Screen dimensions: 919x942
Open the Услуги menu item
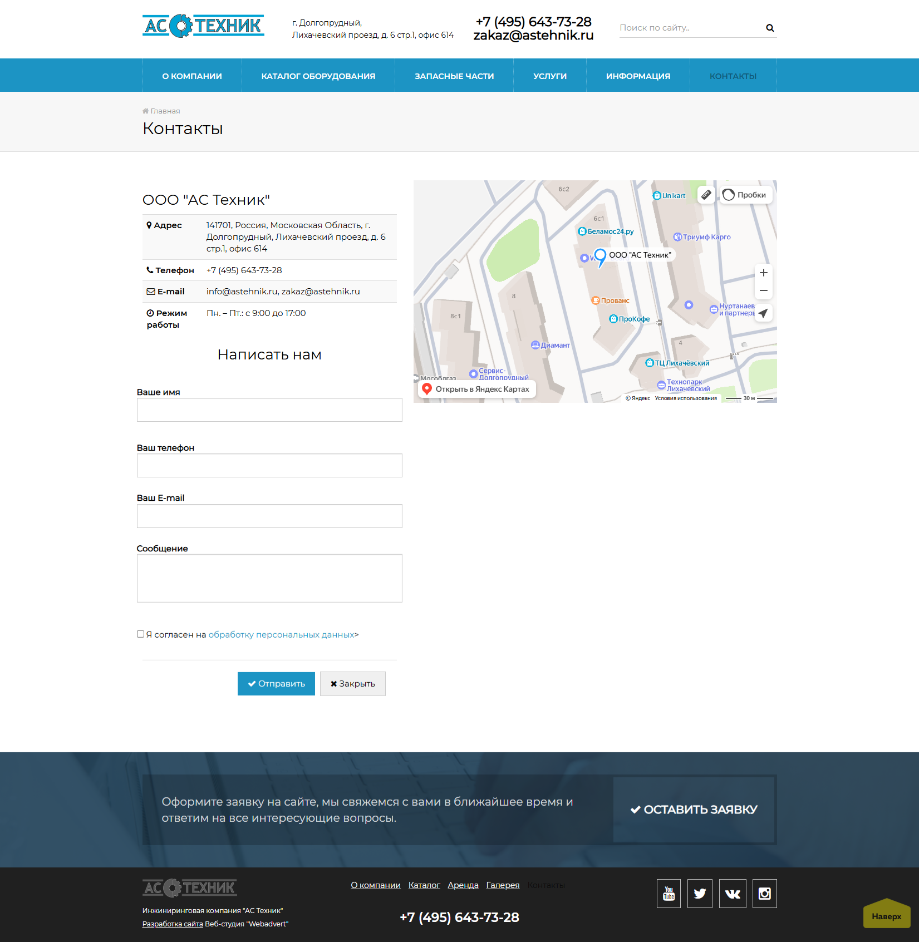coord(549,76)
